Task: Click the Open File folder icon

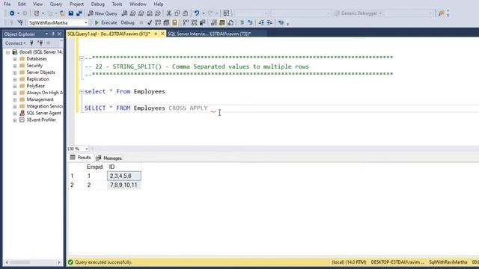Action: [62, 13]
